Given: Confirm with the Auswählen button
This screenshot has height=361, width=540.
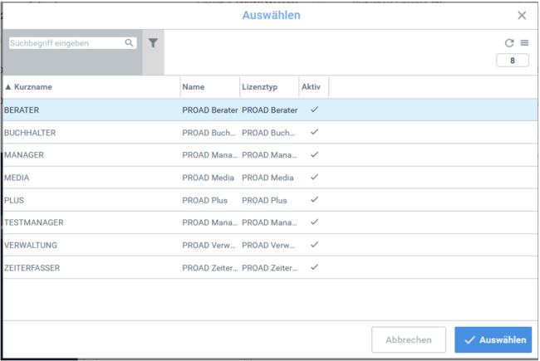Looking at the screenshot, I should tap(493, 340).
